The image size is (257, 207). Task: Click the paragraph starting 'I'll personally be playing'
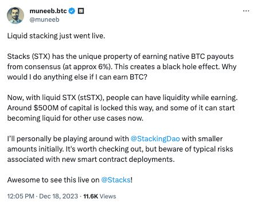[x=120, y=149]
